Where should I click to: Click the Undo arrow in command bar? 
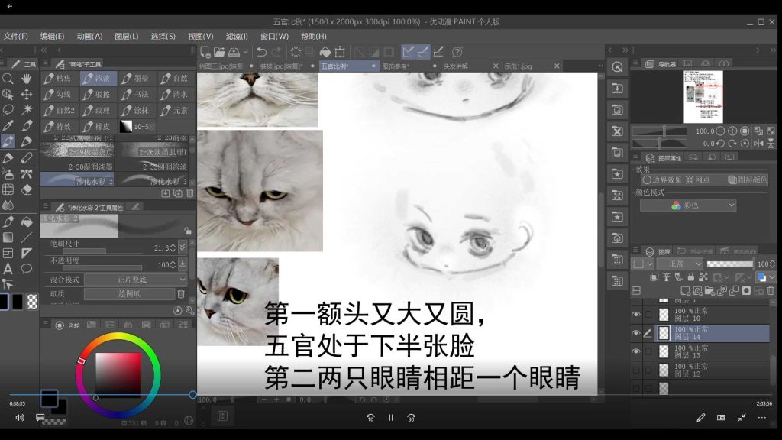pos(261,52)
